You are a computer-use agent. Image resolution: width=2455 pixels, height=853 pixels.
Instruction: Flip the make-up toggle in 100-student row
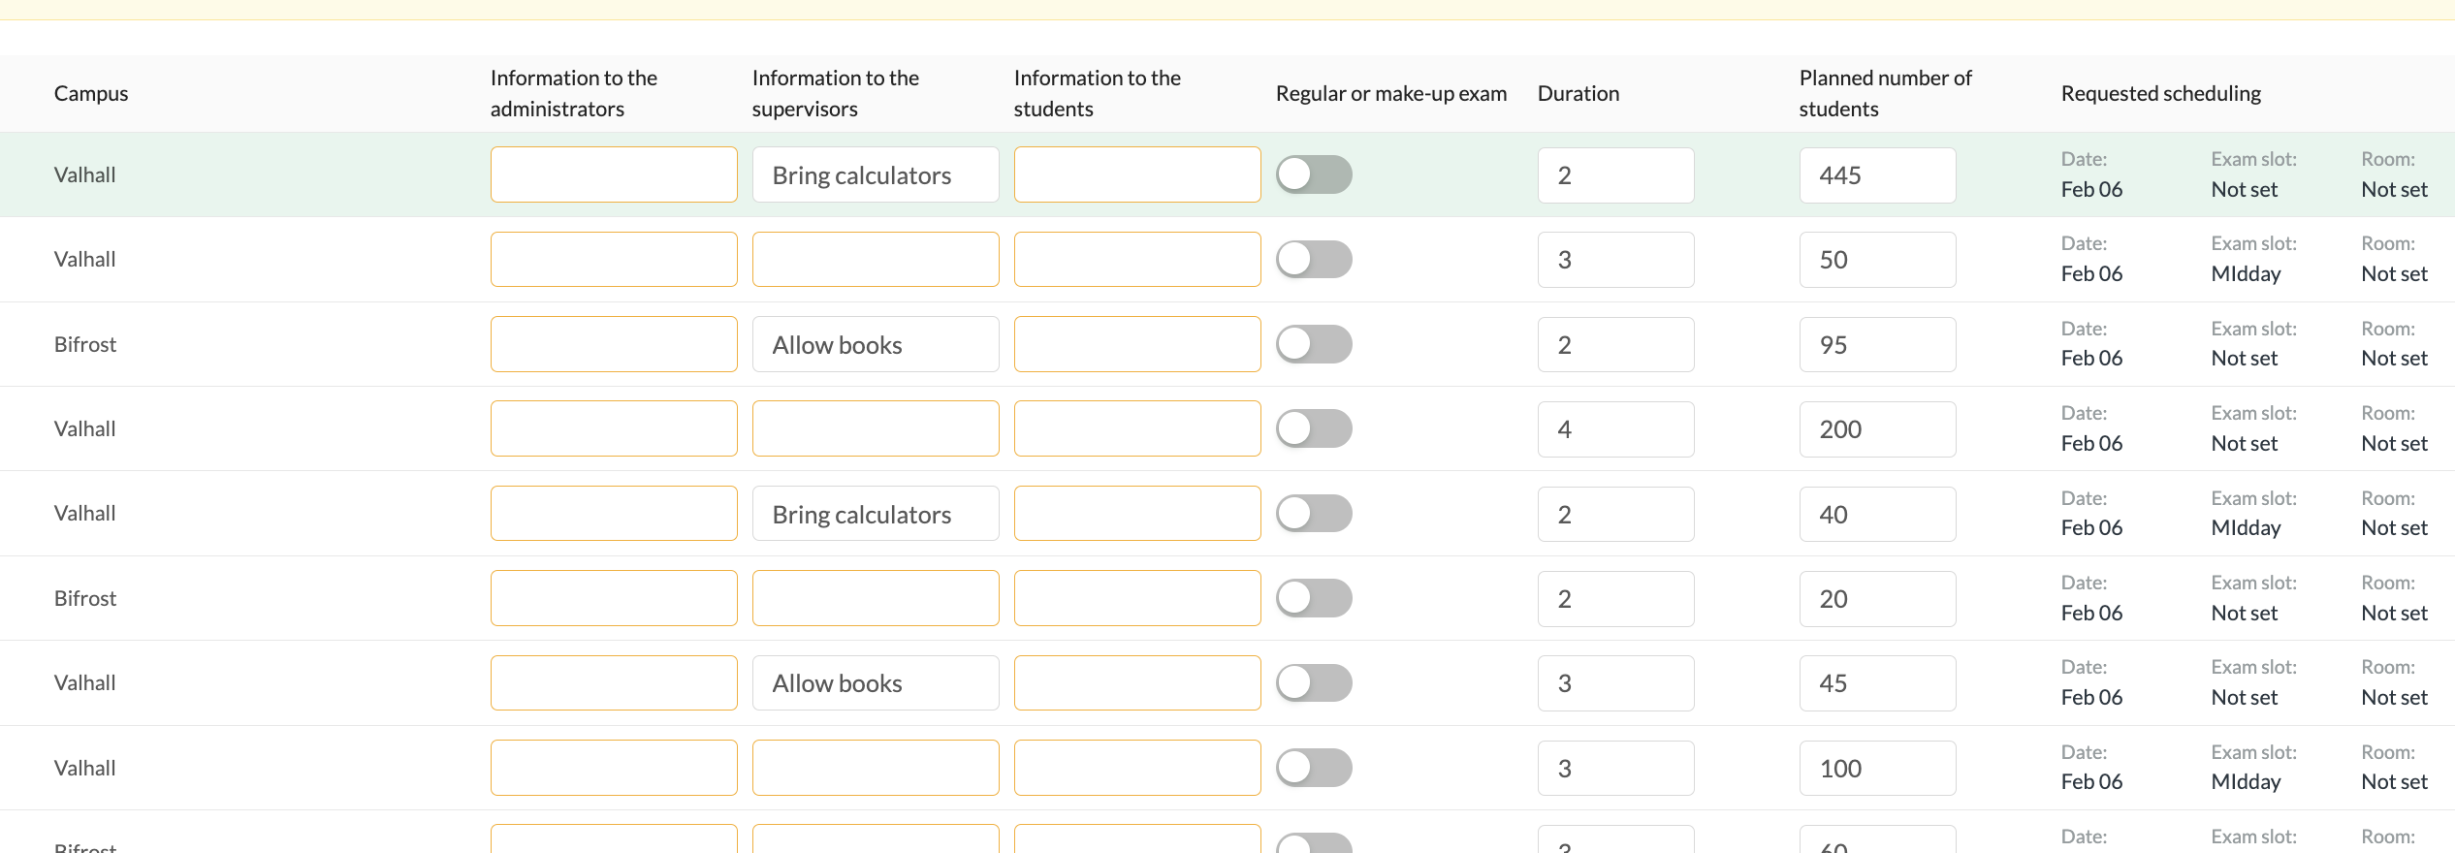(1314, 768)
